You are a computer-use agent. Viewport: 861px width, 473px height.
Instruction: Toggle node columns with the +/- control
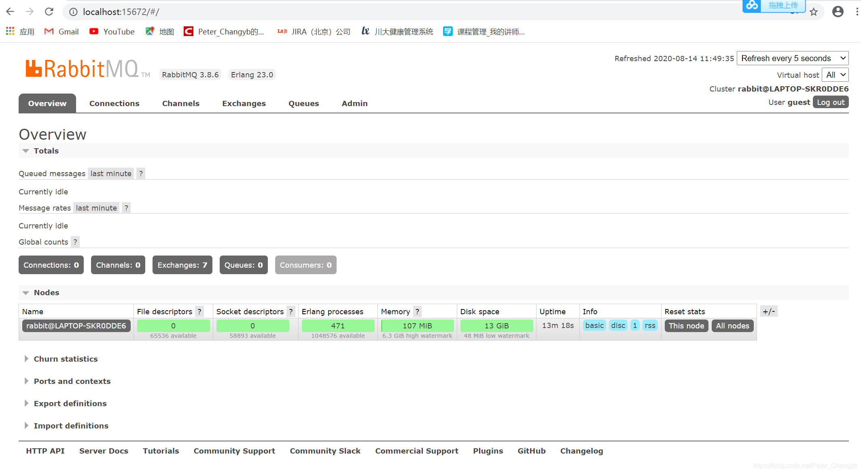[x=768, y=311]
